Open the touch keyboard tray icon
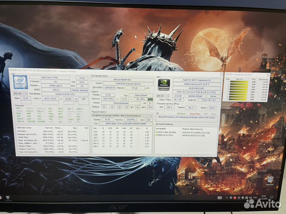This screenshot has width=286, height=214. pos(220,198)
